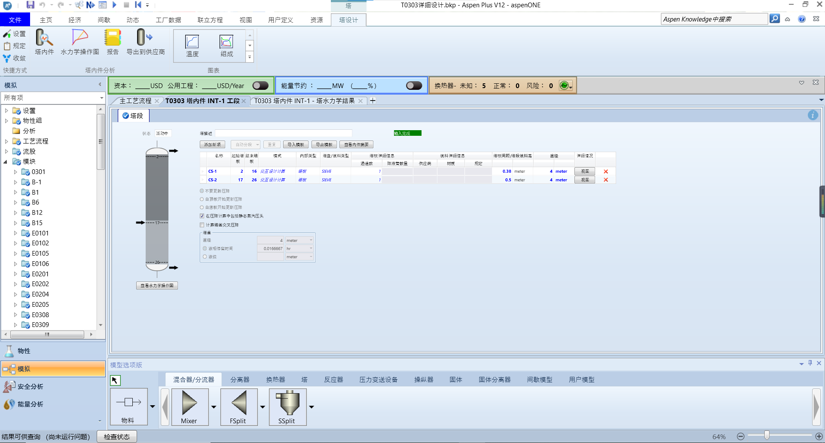This screenshot has width=825, height=443.
Task: Delete section CS-2 with its red X
Action: (606, 180)
